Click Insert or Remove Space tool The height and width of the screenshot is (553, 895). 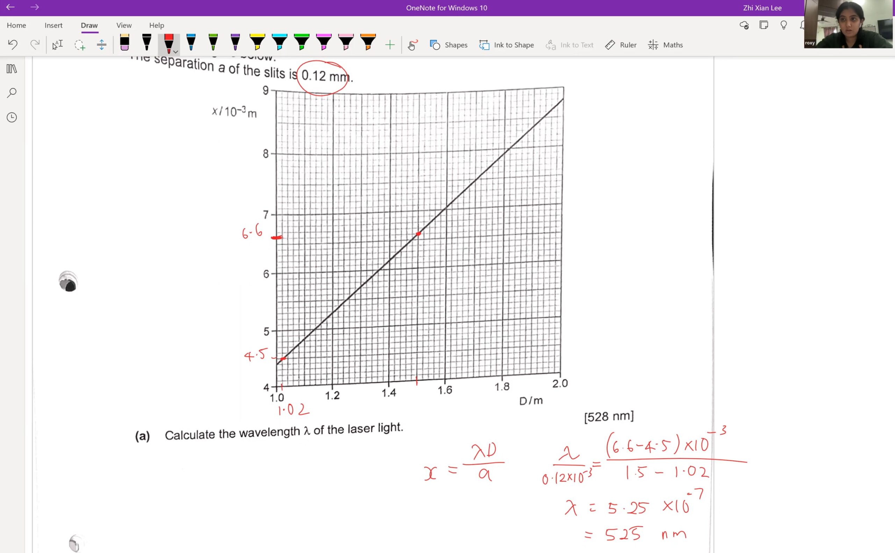click(x=101, y=45)
